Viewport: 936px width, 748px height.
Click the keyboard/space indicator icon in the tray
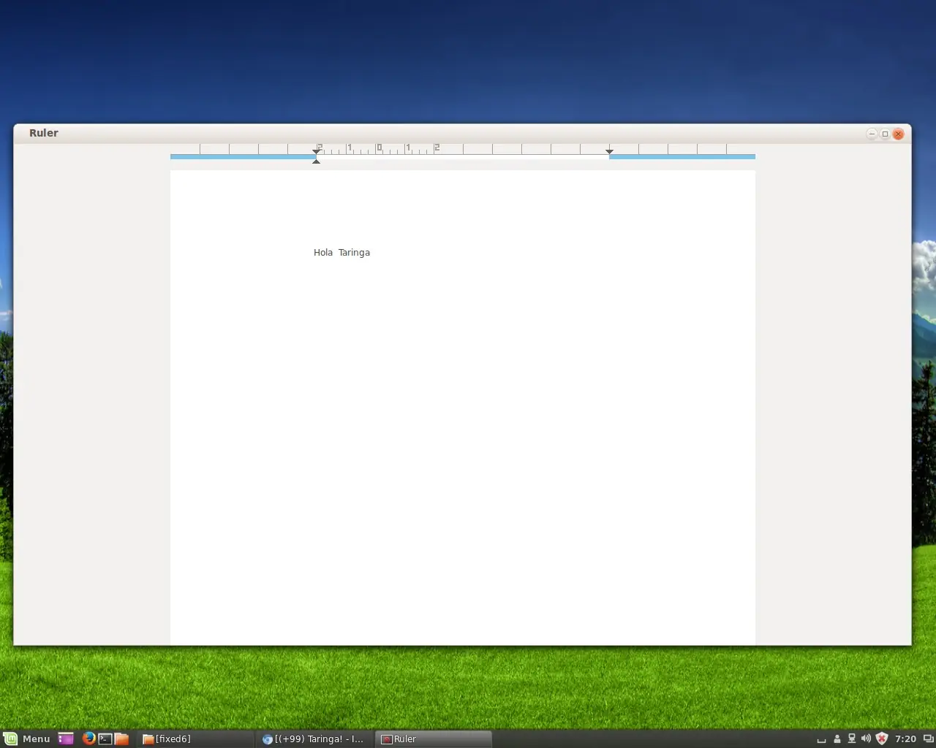821,740
